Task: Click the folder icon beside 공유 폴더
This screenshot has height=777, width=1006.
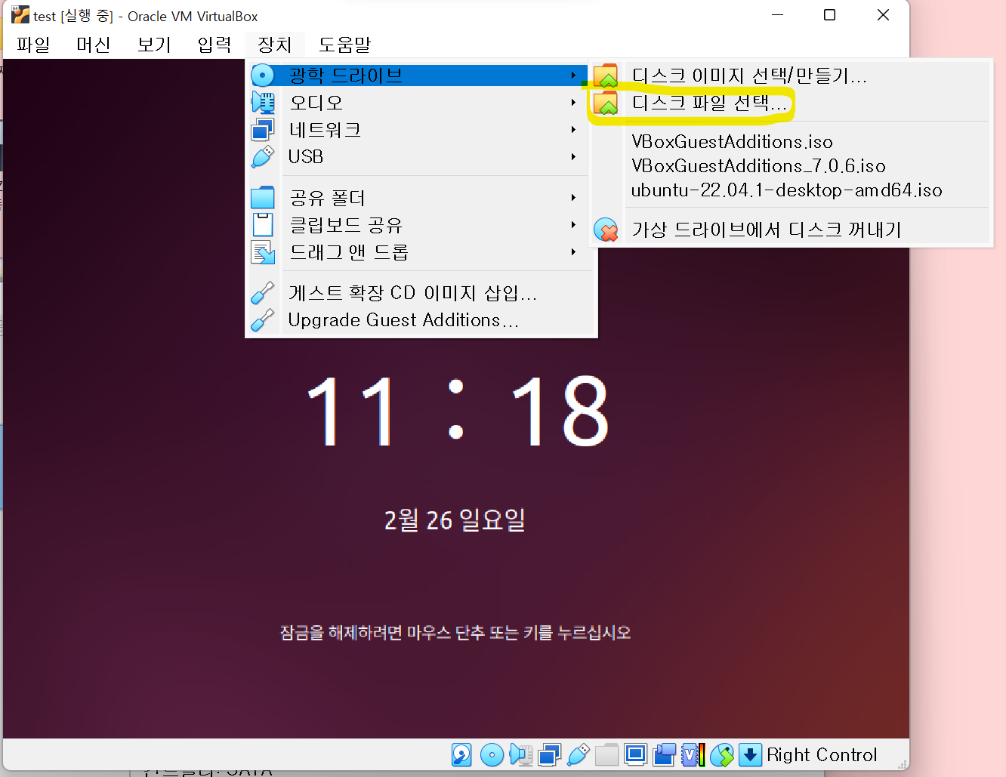Action: tap(262, 198)
